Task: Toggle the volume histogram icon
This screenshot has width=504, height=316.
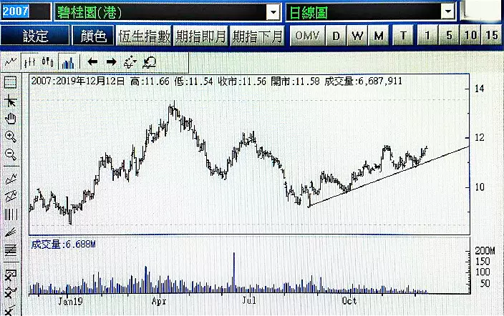Action: coord(67,61)
